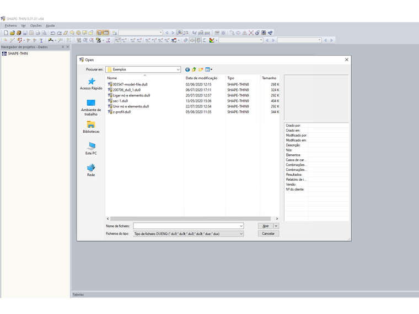Open Bibliotecas shortcut
This screenshot has width=419, height=314.
coord(91,127)
